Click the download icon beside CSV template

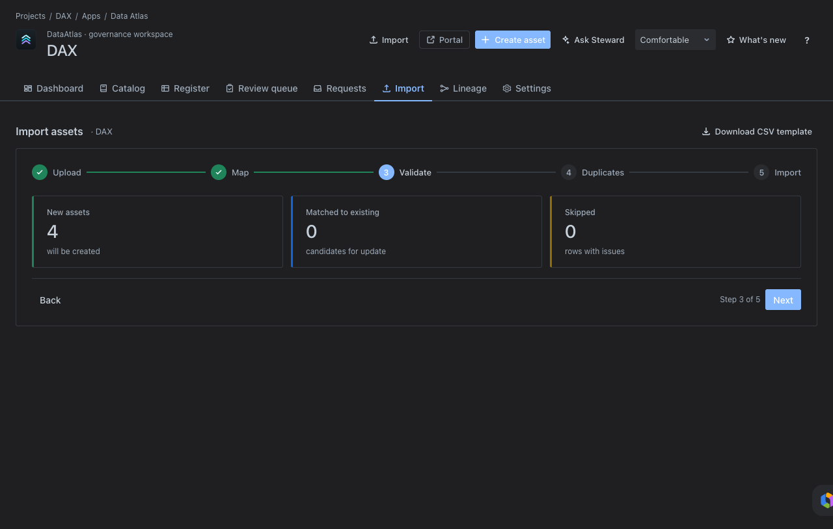[x=706, y=131]
